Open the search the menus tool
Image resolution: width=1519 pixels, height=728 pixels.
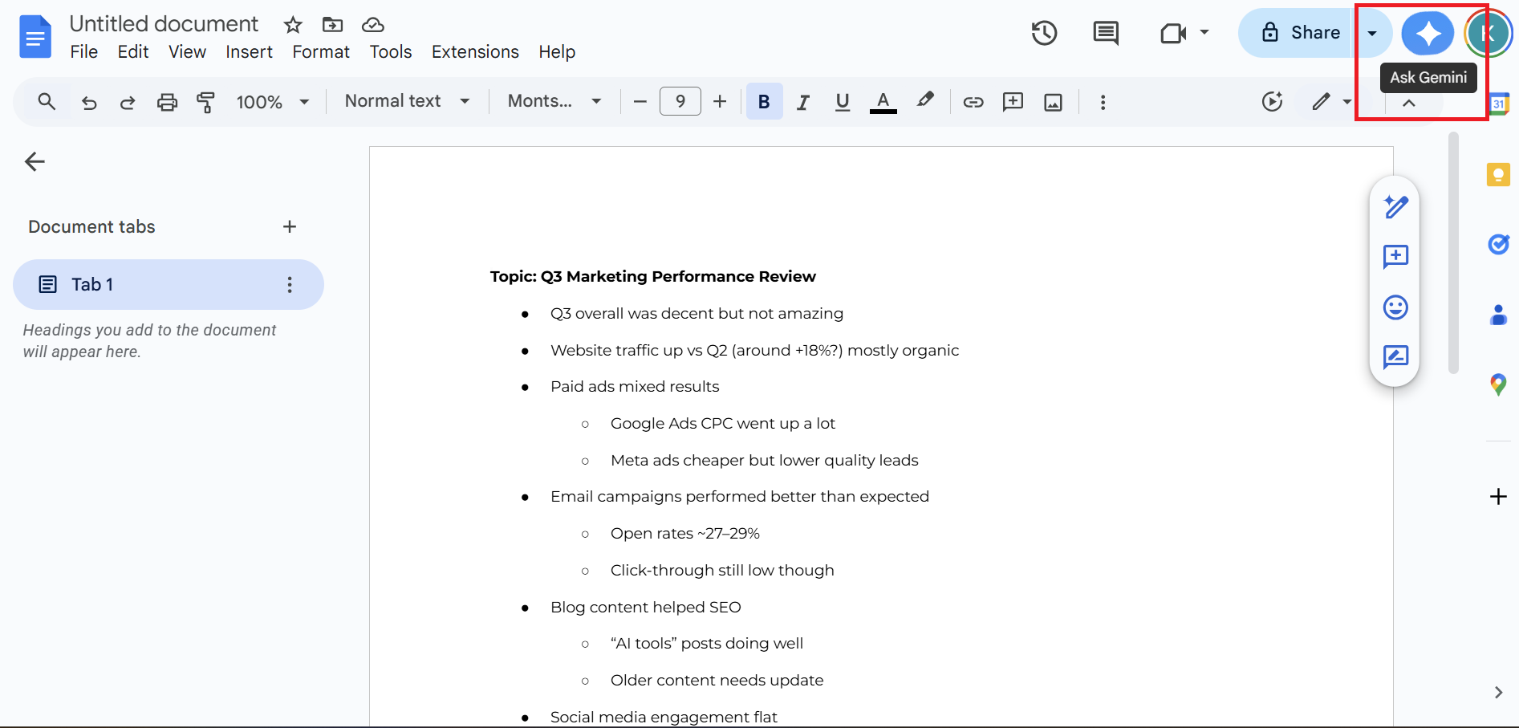(x=47, y=102)
